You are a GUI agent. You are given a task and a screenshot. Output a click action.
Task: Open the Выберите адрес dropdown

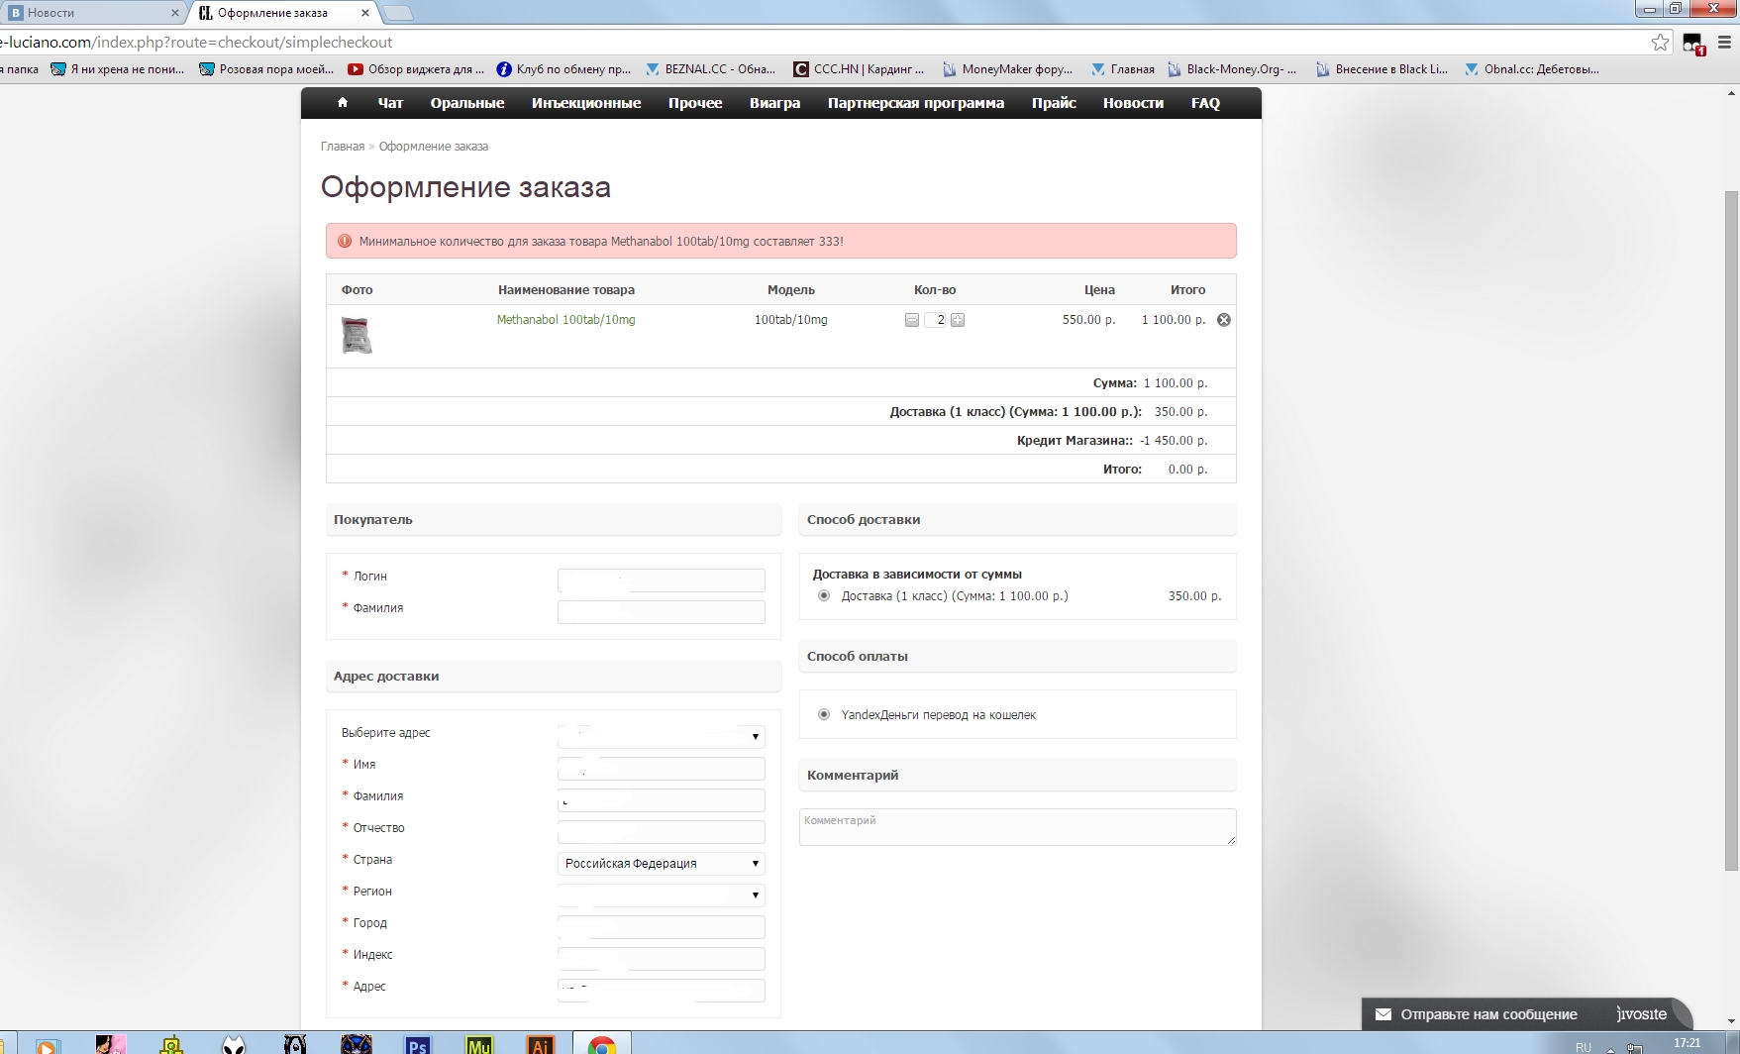coord(661,736)
